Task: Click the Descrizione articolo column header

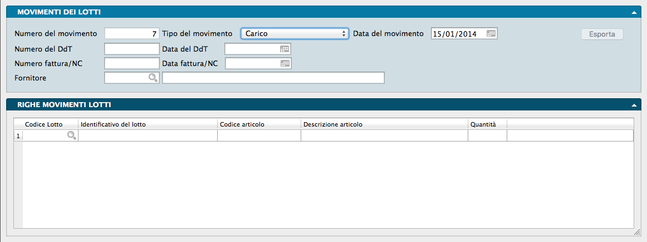Action: [x=384, y=124]
